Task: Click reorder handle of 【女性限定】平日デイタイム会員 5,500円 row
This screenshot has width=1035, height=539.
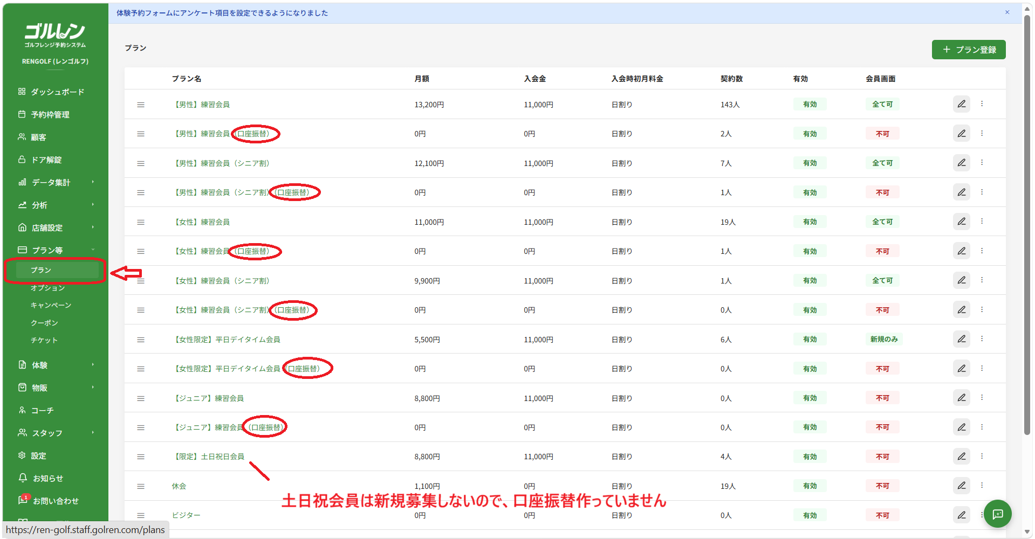Action: (x=141, y=340)
